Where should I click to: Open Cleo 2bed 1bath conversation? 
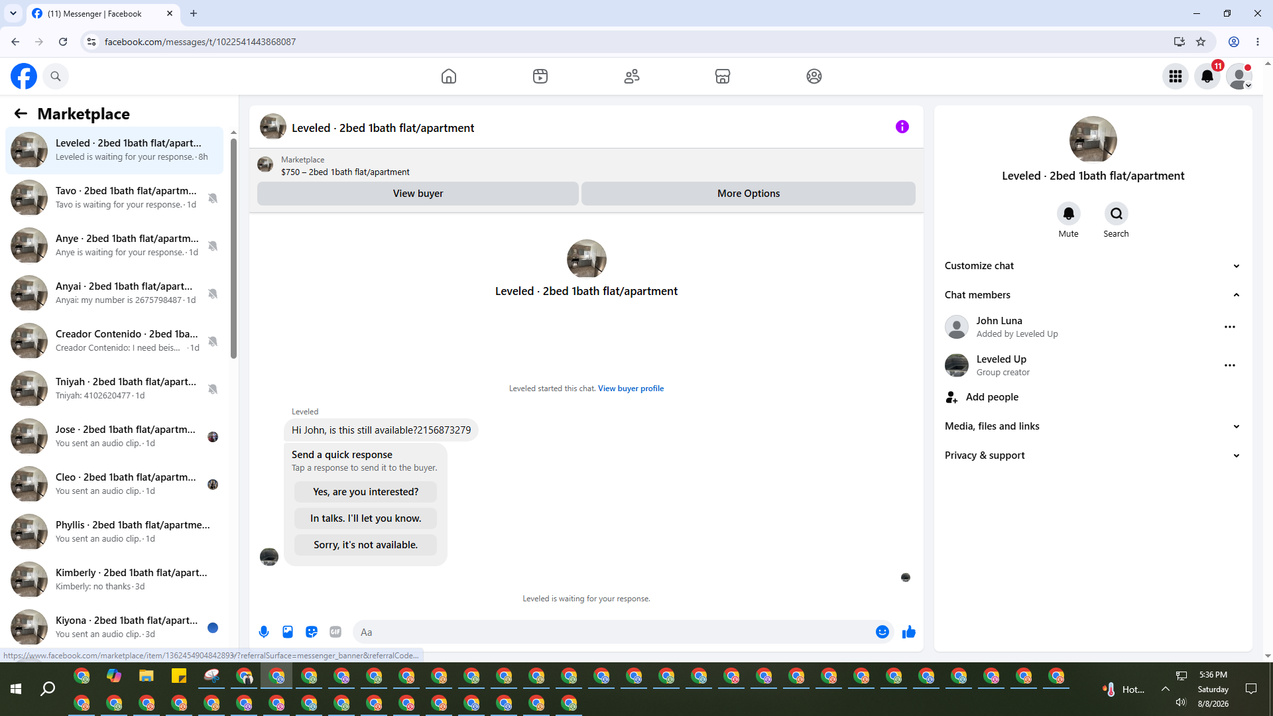[115, 484]
